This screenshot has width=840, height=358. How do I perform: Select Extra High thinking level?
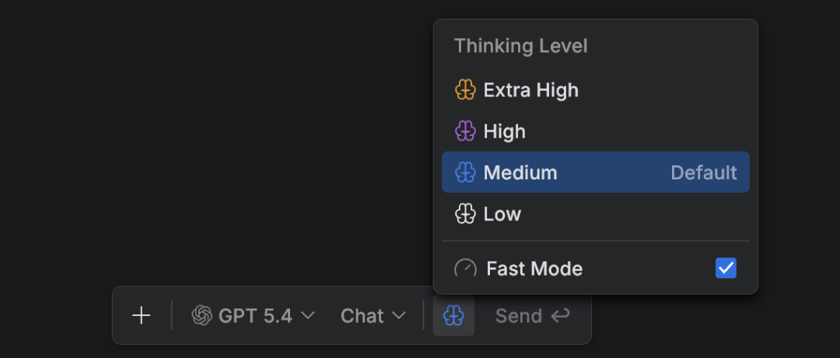531,90
